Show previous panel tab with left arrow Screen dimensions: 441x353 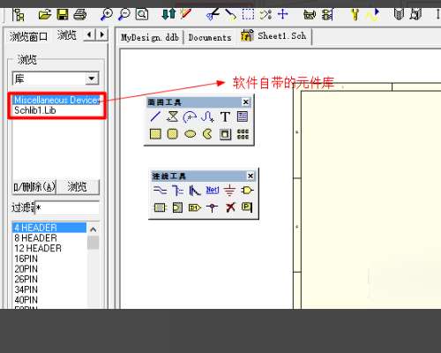pyautogui.click(x=89, y=35)
